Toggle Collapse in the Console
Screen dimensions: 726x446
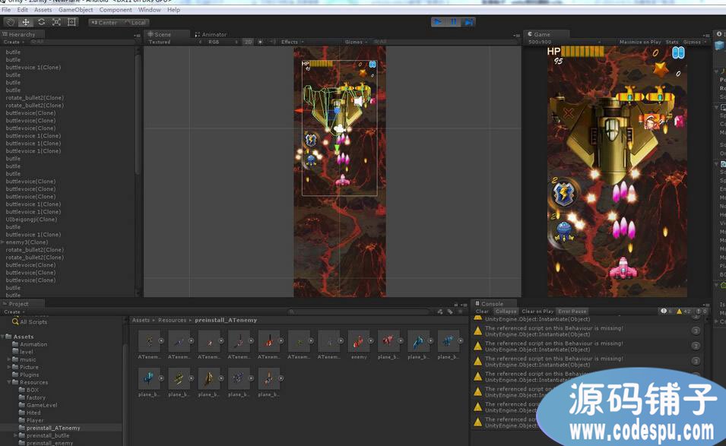(x=506, y=312)
